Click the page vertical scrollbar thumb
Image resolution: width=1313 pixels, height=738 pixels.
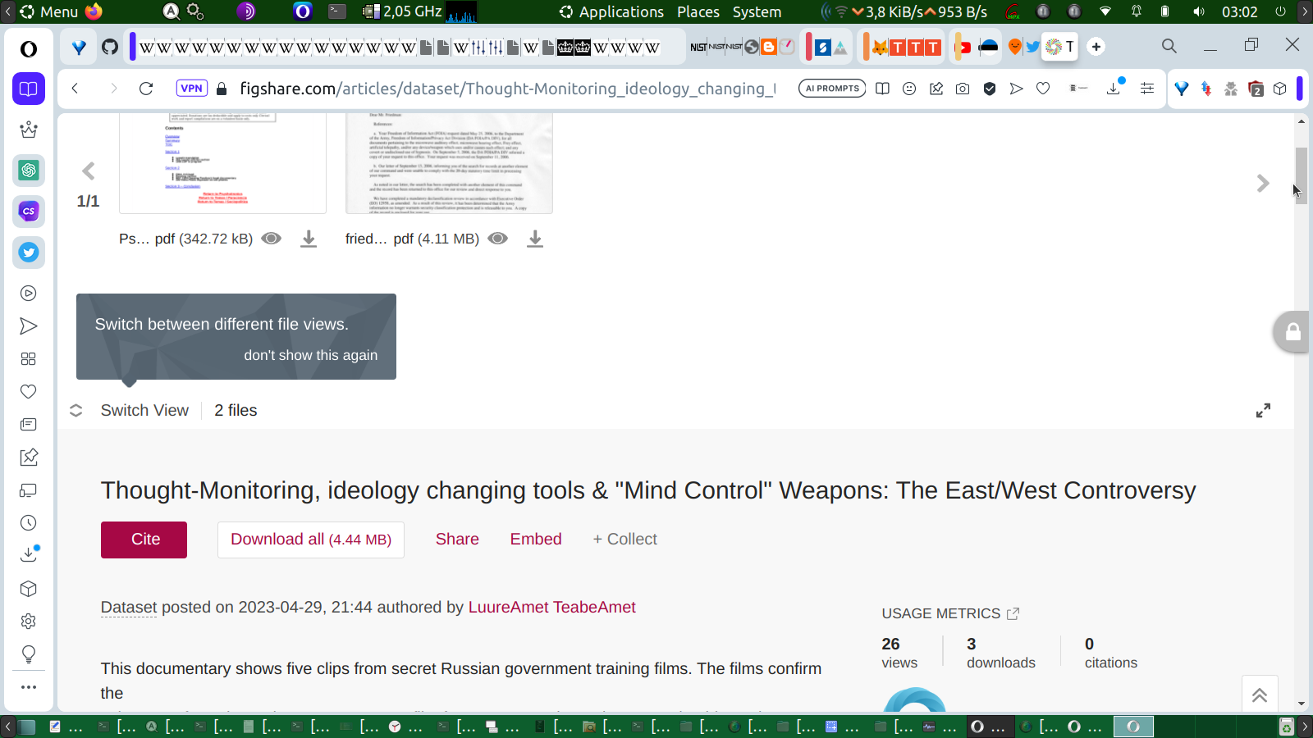[x=1302, y=175]
